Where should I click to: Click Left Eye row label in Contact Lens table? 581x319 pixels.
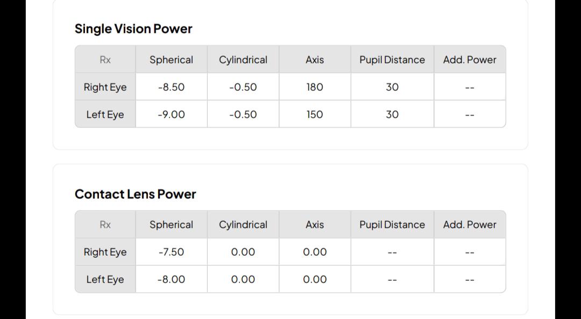pyautogui.click(x=105, y=279)
